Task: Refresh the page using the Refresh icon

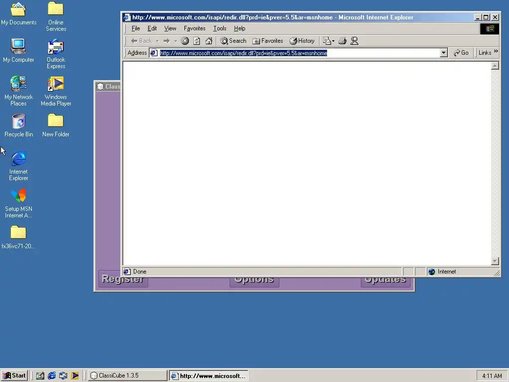Action: (x=197, y=41)
